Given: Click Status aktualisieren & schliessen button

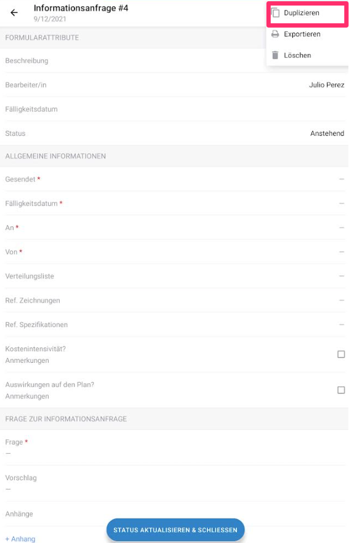Looking at the screenshot, I should tap(175, 530).
